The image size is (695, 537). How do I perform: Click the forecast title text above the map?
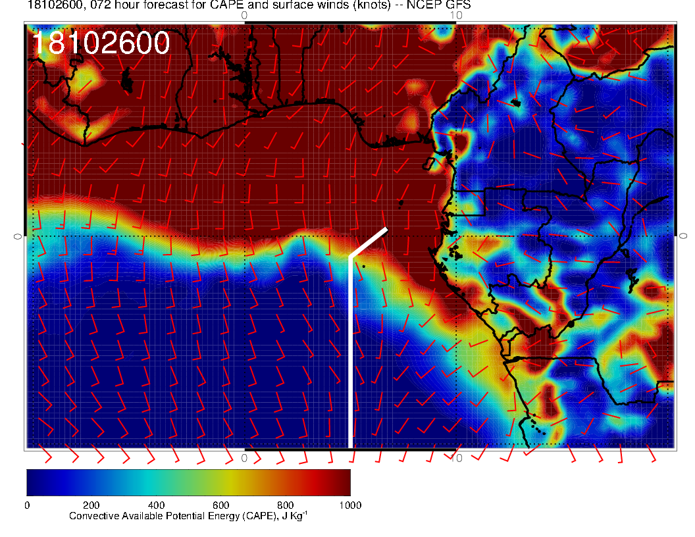249,5
